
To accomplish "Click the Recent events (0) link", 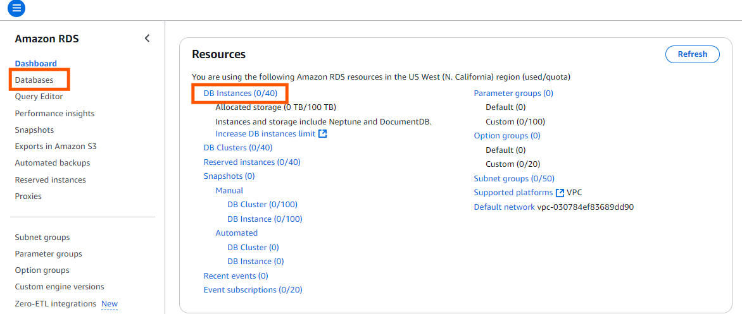I will coord(236,275).
